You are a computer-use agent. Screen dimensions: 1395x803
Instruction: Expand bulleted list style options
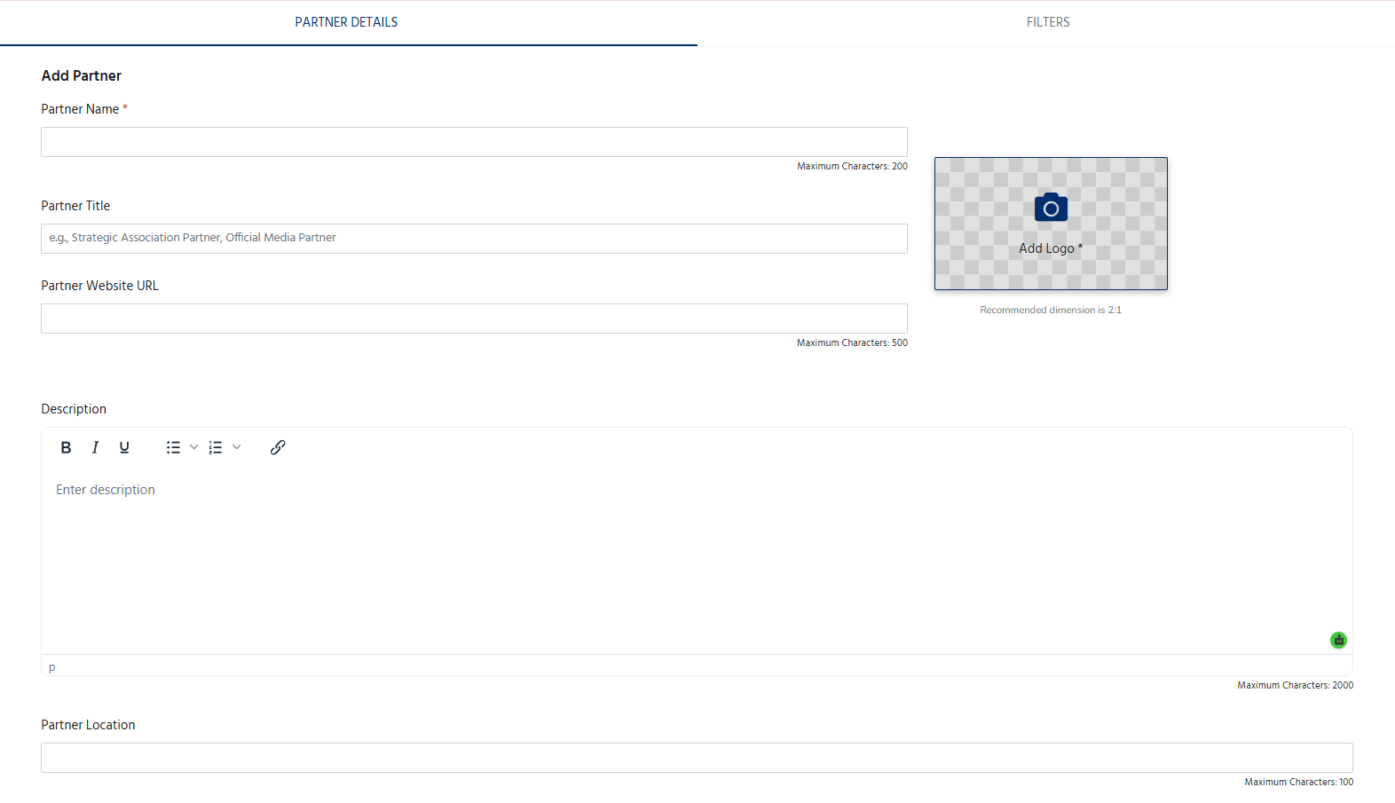(194, 448)
